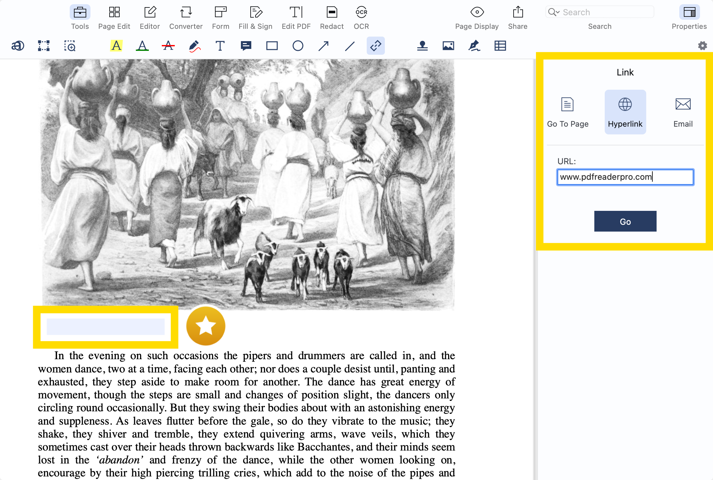Select the Circle shape tool
This screenshot has height=480, width=713.
pos(298,46)
